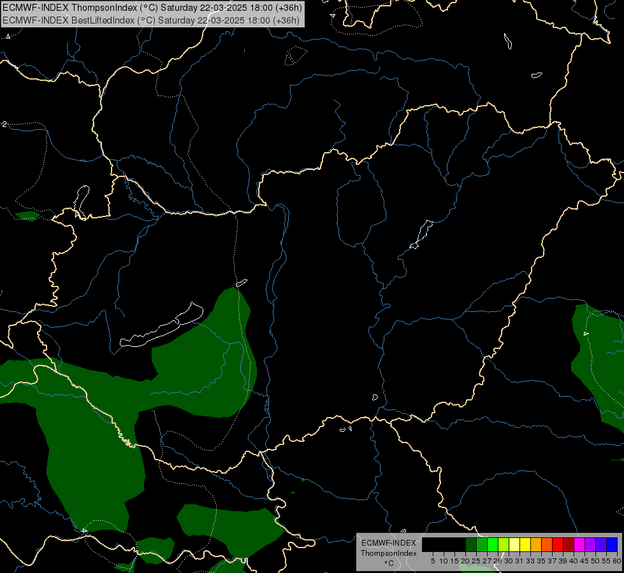Select the red-orange 35–37 legend swatch
Screen dimensions: 624x573
pyautogui.click(x=547, y=544)
